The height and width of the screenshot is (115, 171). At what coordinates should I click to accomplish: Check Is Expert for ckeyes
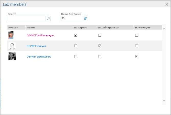[76, 46]
